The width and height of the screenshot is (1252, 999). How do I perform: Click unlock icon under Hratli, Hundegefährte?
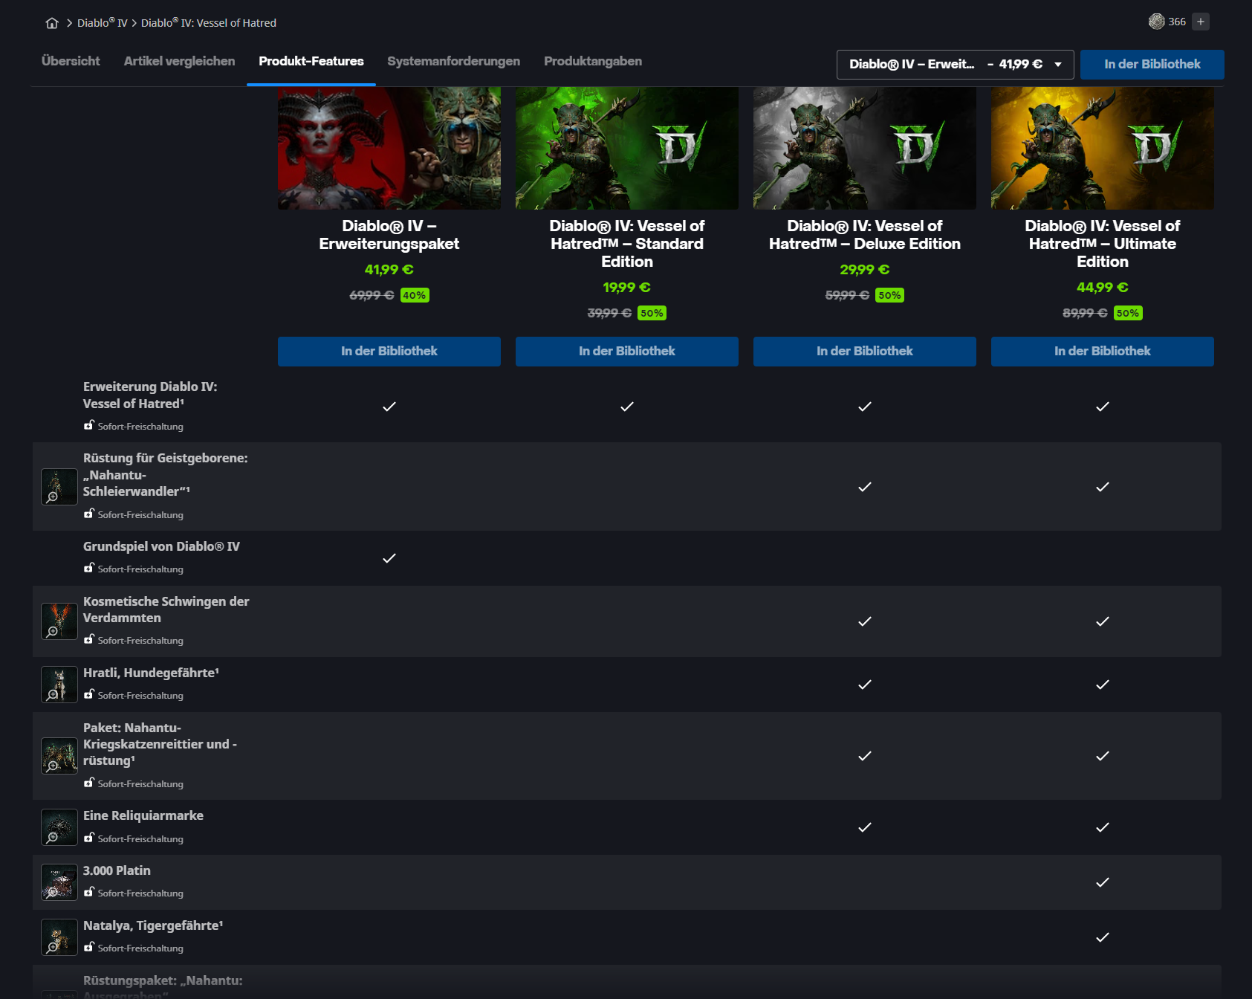pyautogui.click(x=89, y=694)
